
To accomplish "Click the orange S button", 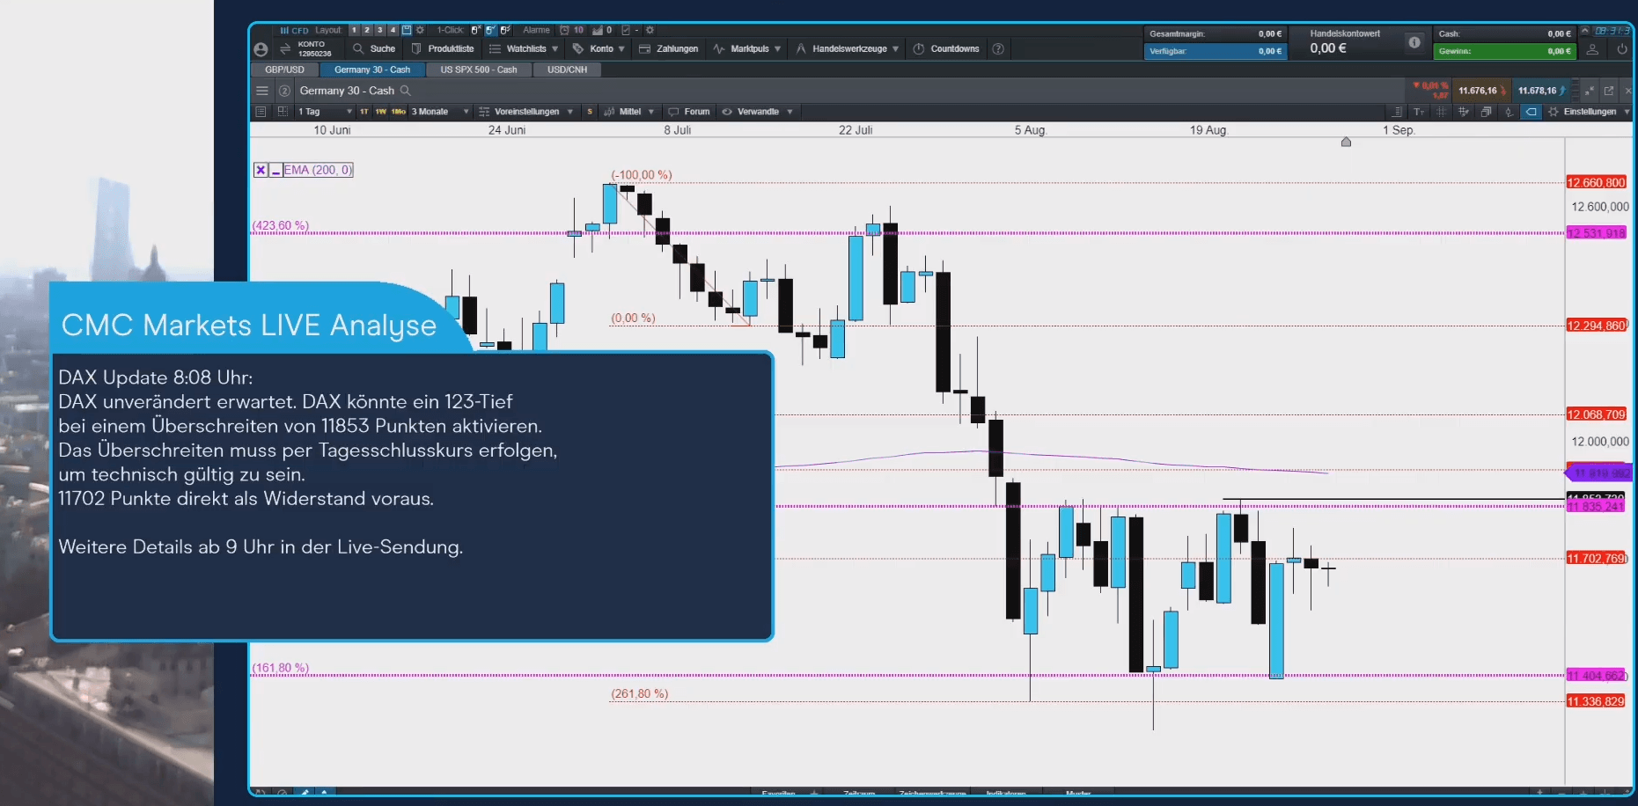I will click(590, 112).
